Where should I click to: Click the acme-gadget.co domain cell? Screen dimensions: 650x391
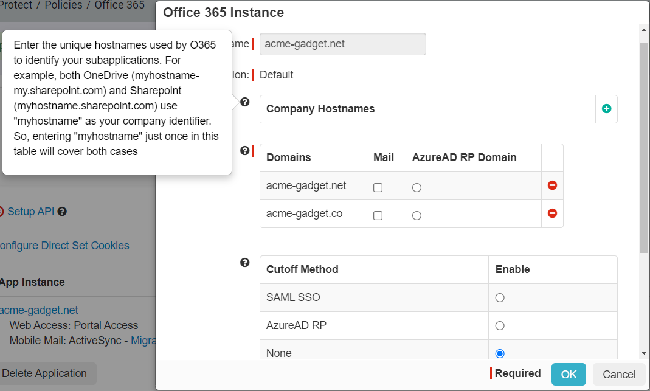pyautogui.click(x=313, y=213)
